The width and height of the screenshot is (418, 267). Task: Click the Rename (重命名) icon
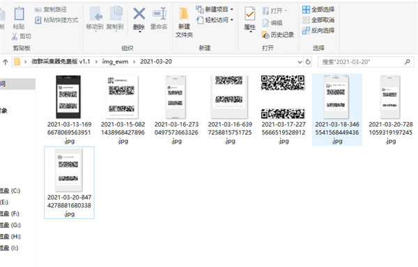coord(159,14)
